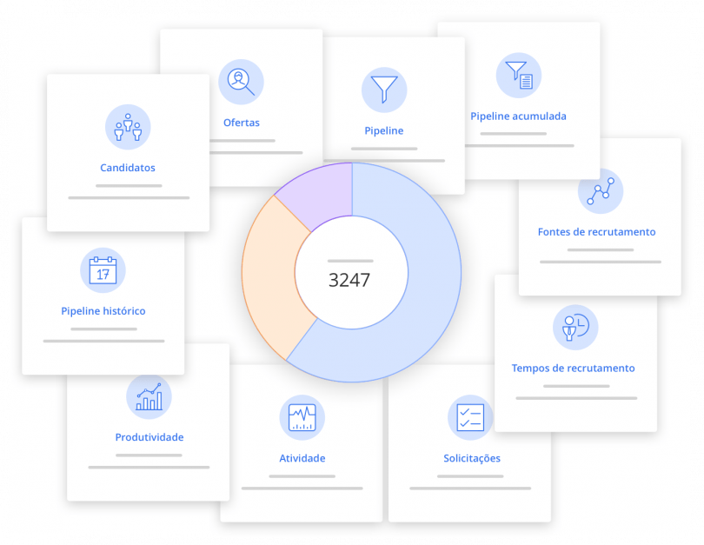The image size is (704, 545).
Task: Click the Pipeline funnel icon
Action: point(383,90)
